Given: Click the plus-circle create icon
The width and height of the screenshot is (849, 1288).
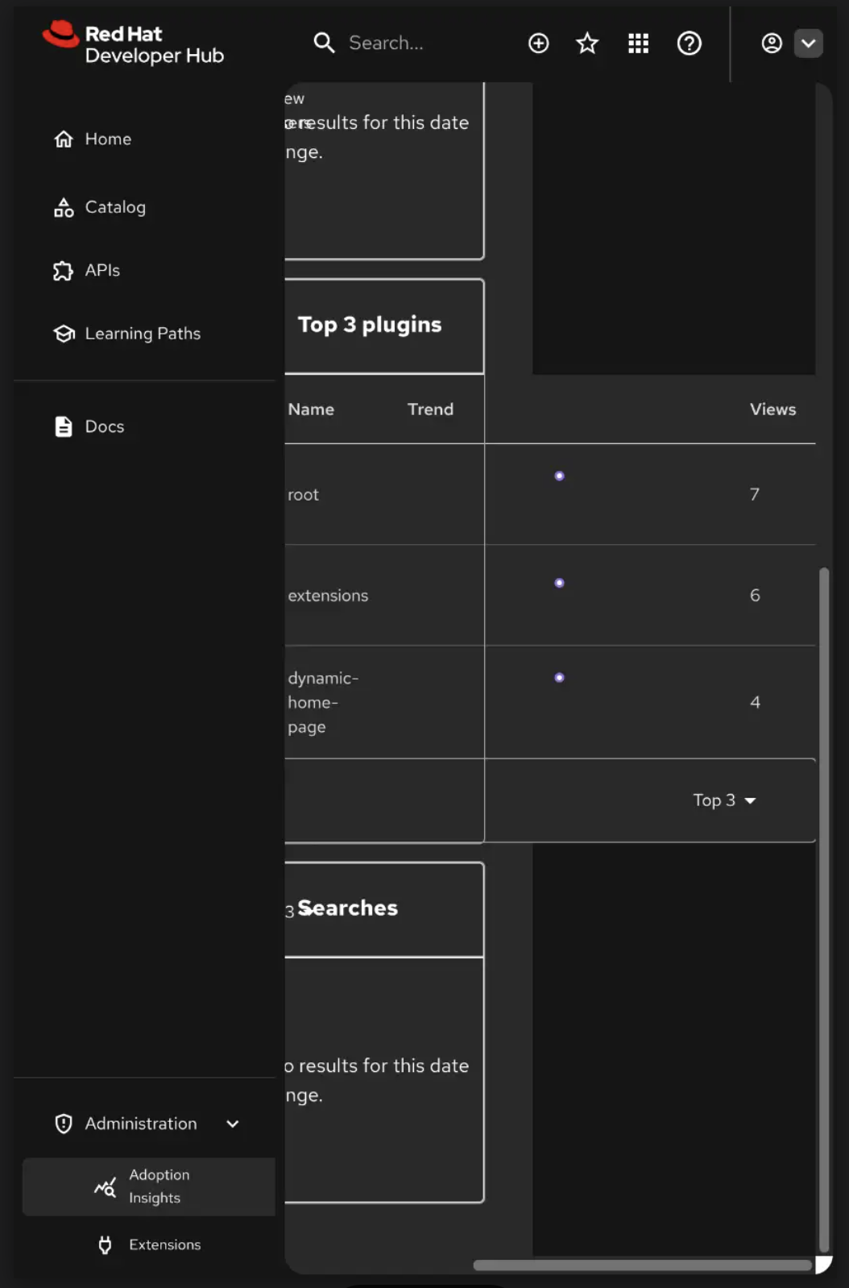Looking at the screenshot, I should coord(538,44).
